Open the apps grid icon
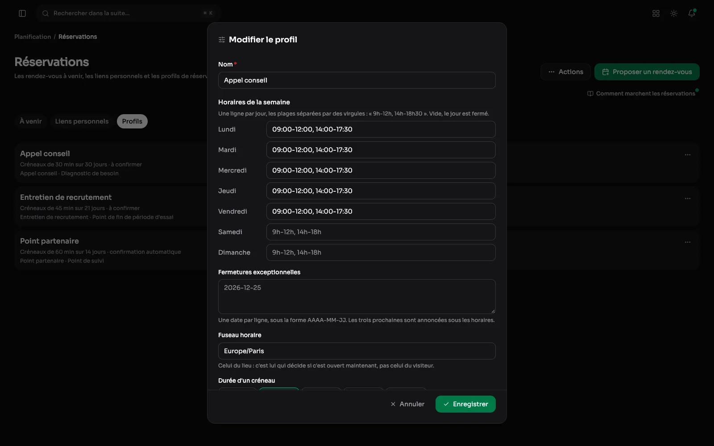 656,13
